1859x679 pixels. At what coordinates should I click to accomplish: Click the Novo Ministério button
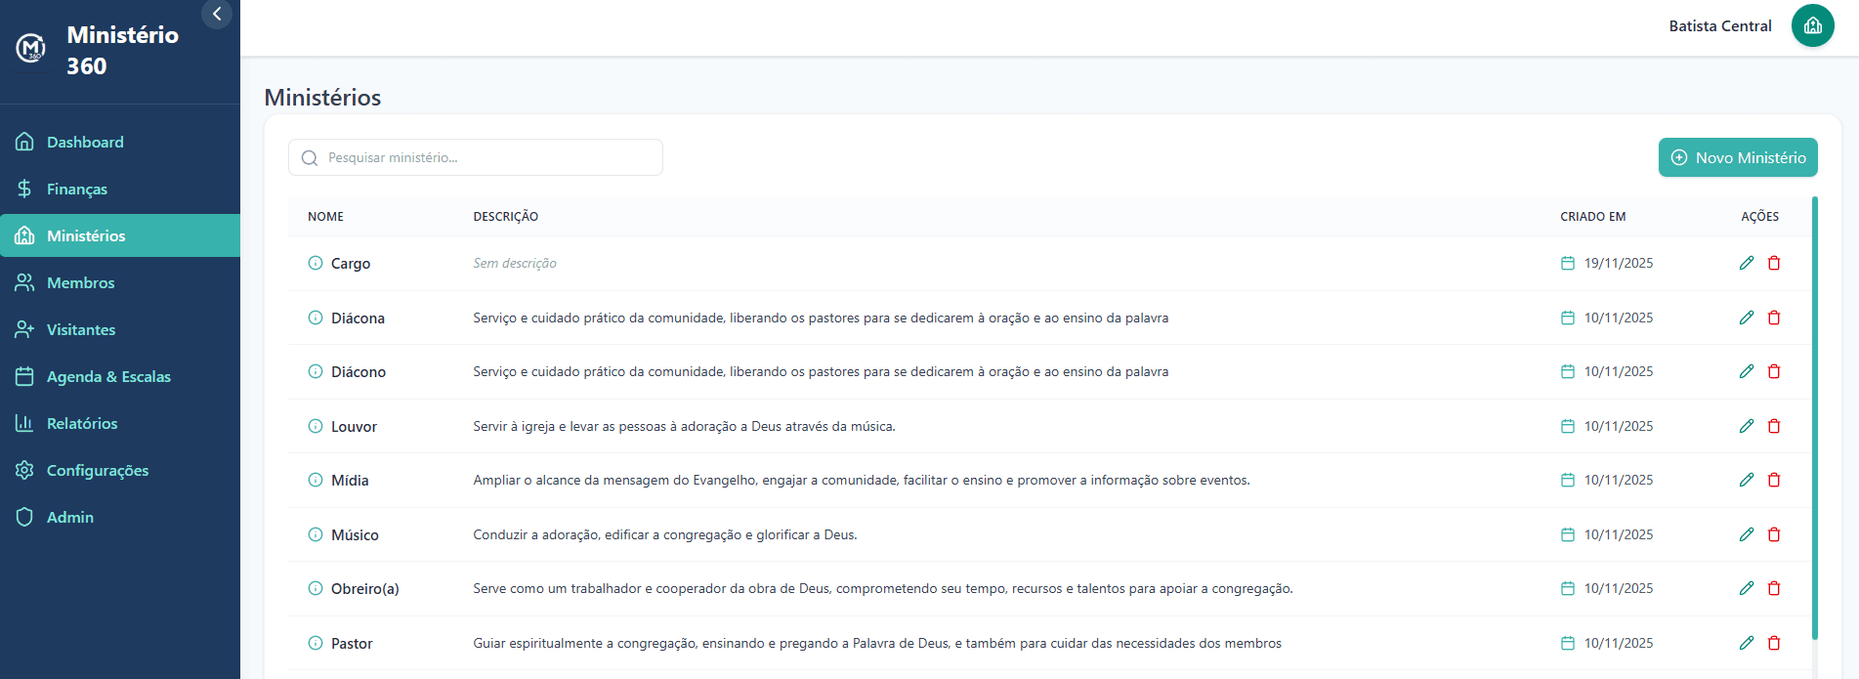[1737, 157]
